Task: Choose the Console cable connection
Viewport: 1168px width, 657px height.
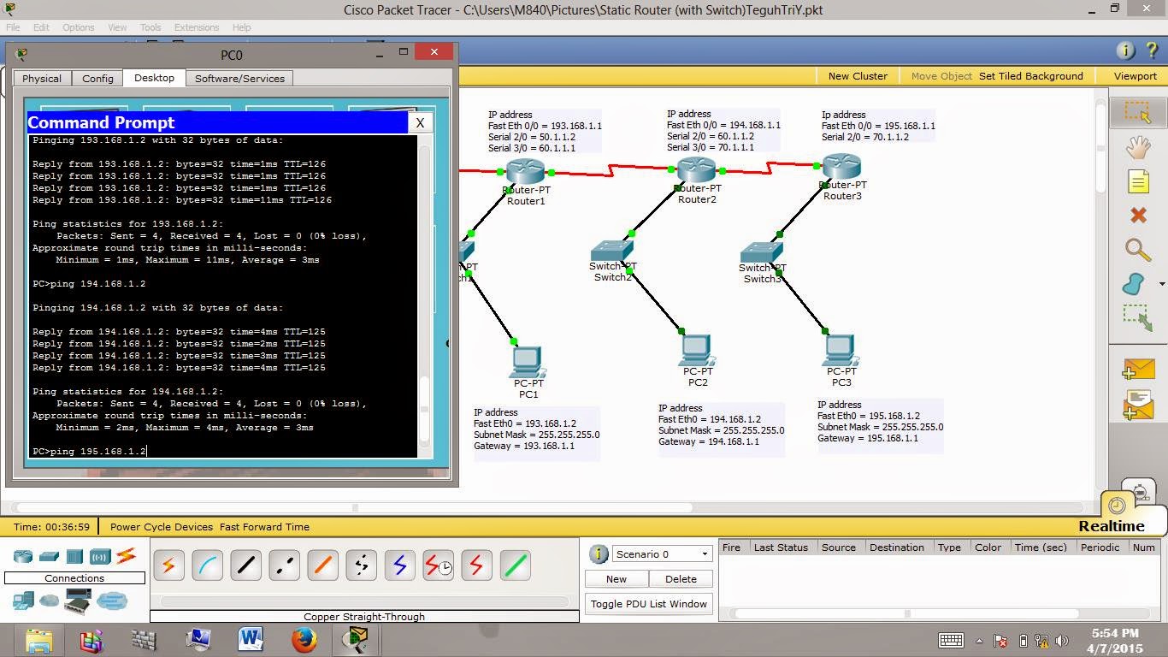Action: 208,565
